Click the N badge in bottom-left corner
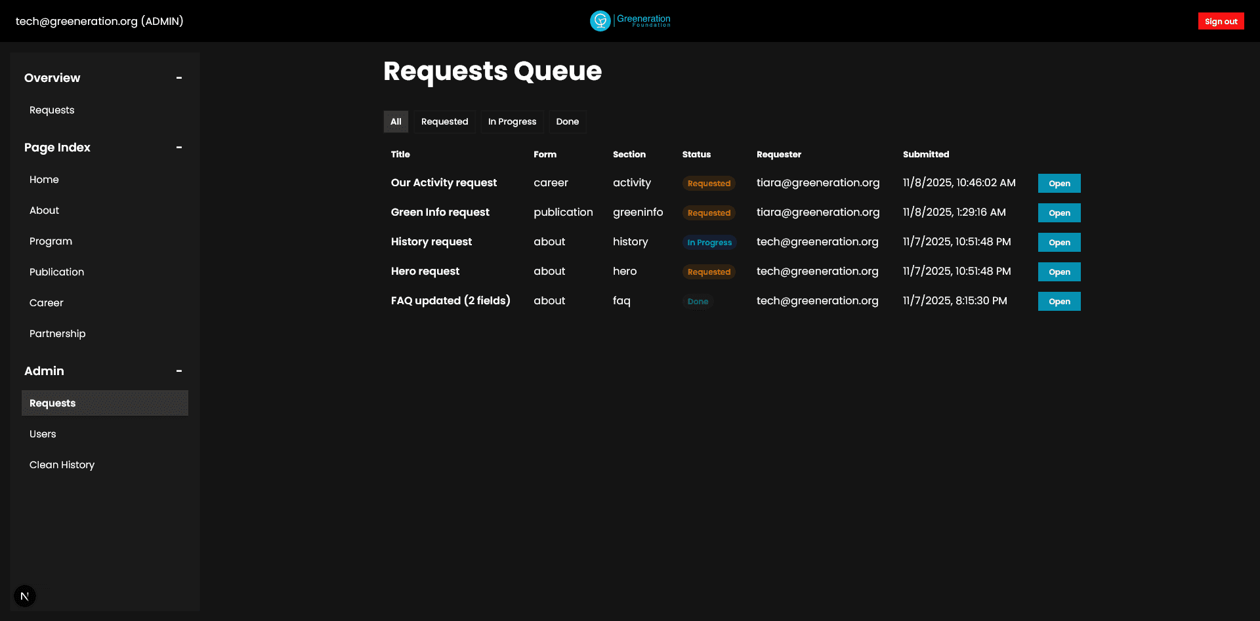 [24, 595]
